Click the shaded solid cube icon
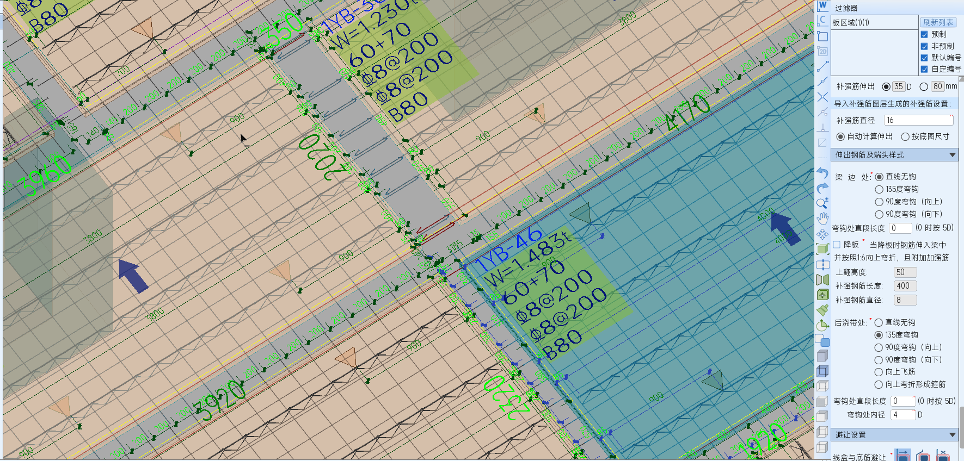This screenshot has width=964, height=461. [x=822, y=356]
